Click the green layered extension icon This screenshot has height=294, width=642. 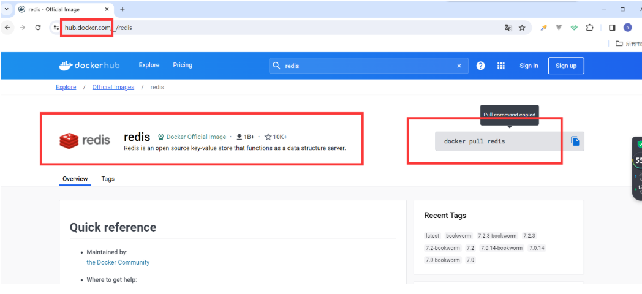(x=574, y=28)
